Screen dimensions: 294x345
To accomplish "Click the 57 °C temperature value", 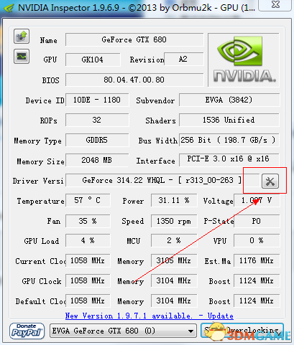I will 88,200.
